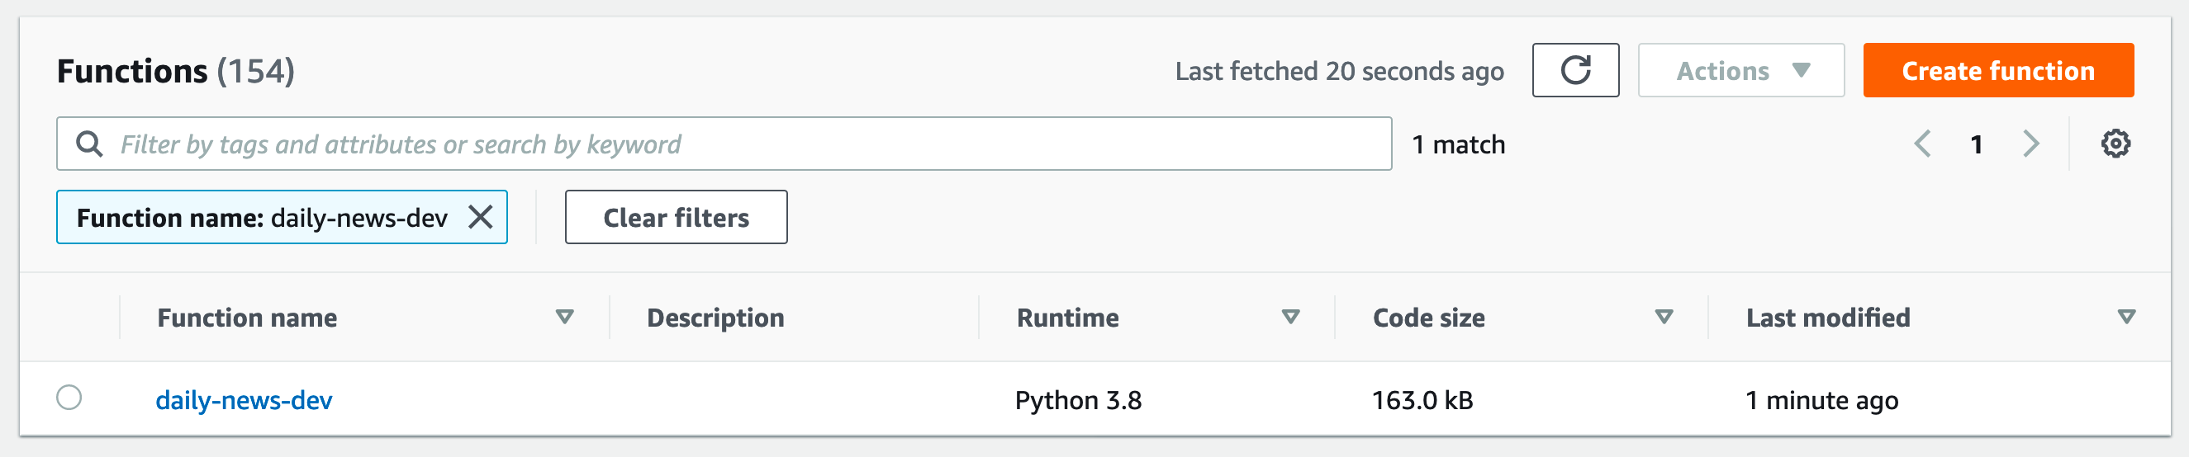Select the daily-news-dev radio button

pos(69,398)
